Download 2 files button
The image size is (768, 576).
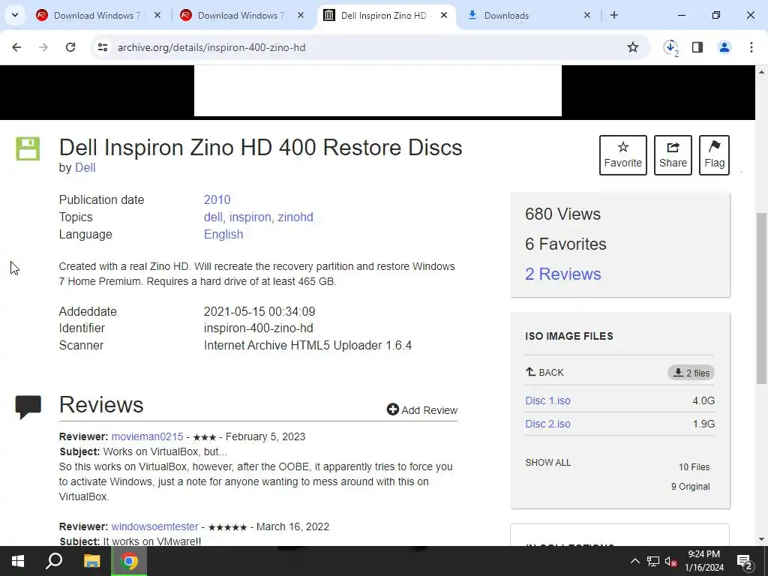[x=691, y=373]
